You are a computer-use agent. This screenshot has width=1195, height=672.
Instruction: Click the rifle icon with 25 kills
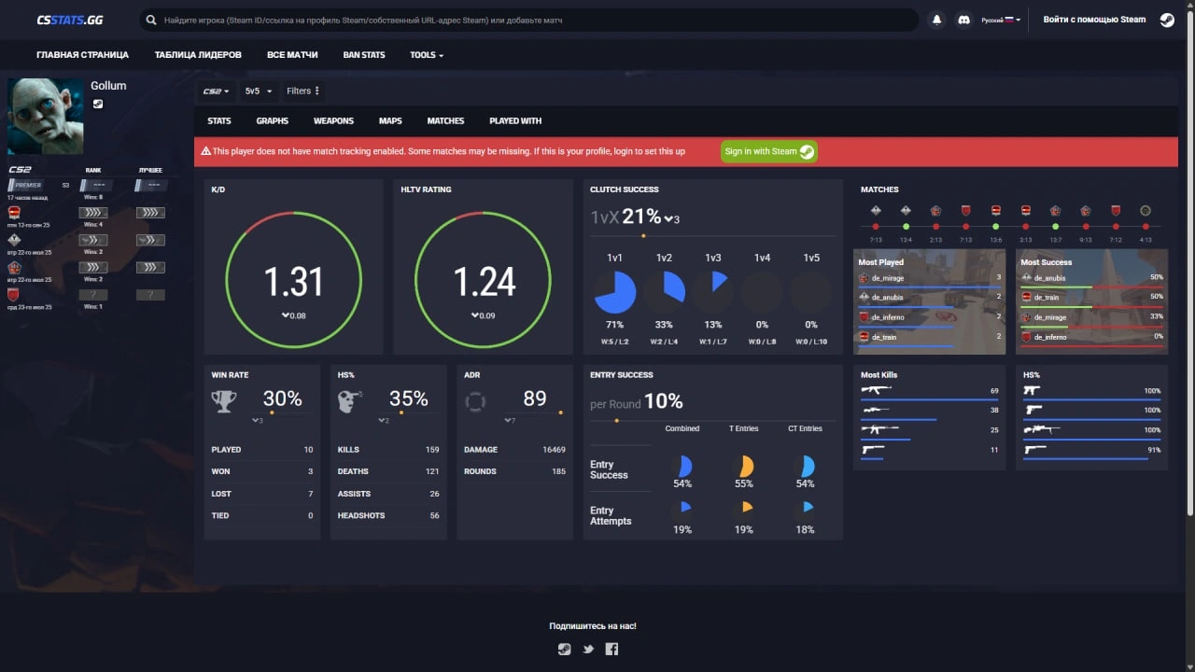[879, 430]
